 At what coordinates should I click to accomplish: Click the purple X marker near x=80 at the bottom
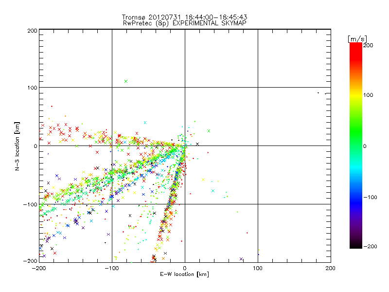coord(241,259)
